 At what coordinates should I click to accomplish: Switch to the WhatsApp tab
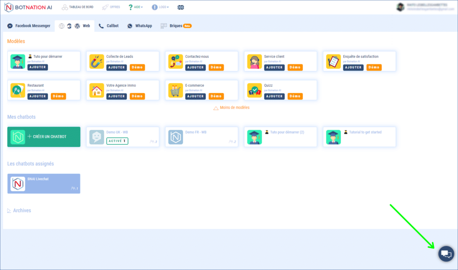coord(140,26)
